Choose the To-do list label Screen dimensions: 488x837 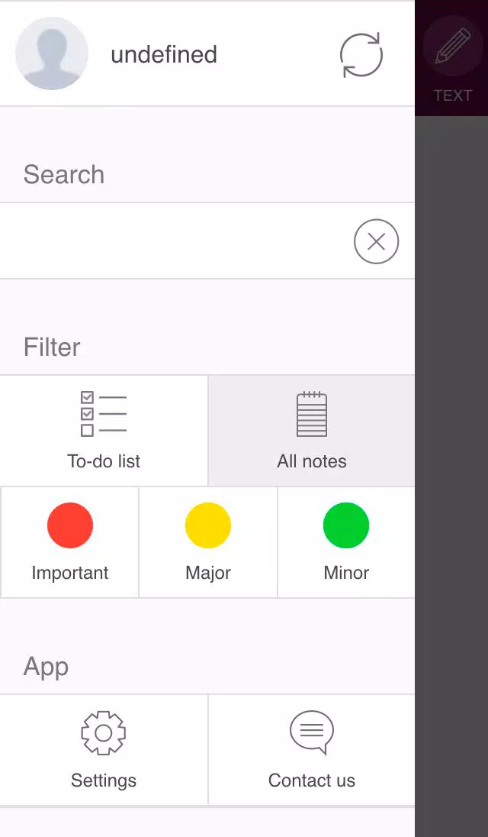click(x=104, y=461)
